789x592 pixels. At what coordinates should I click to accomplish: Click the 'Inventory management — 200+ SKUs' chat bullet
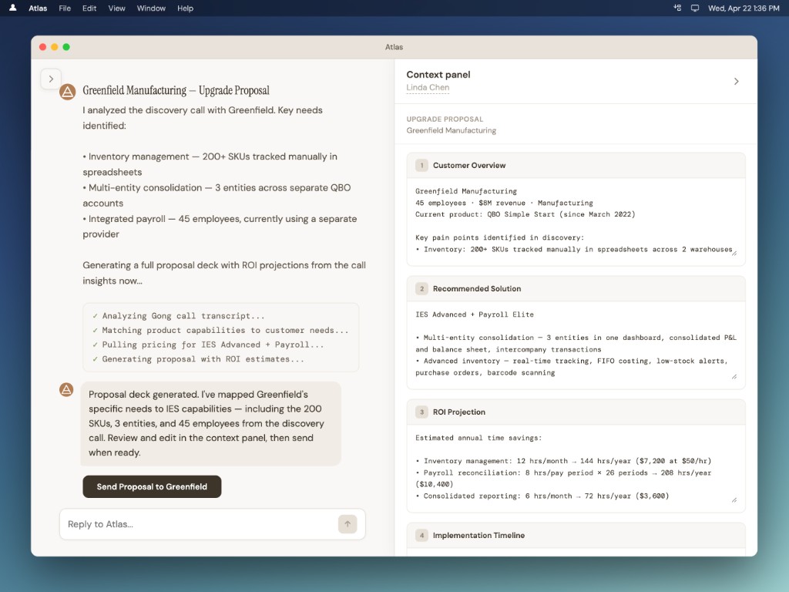pos(210,164)
